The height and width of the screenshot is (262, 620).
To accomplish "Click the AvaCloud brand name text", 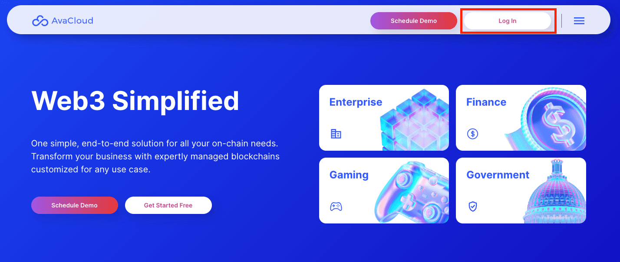I will (x=72, y=21).
